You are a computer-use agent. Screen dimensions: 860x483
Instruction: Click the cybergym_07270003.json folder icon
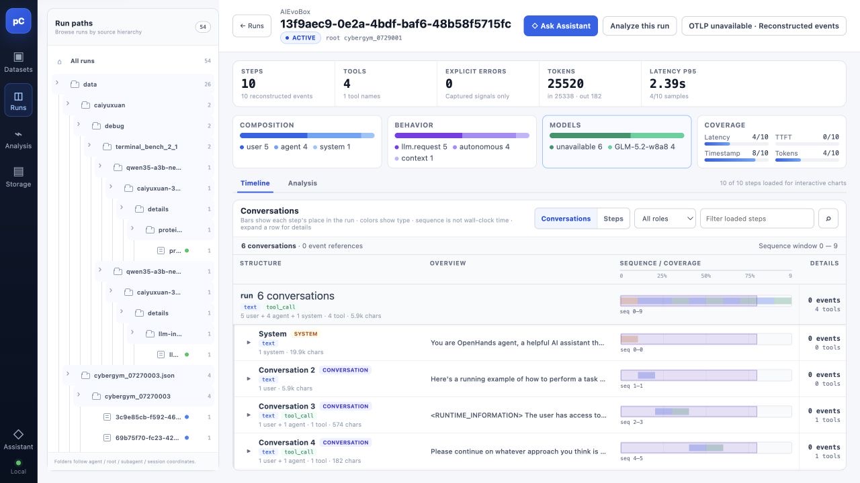pos(85,376)
